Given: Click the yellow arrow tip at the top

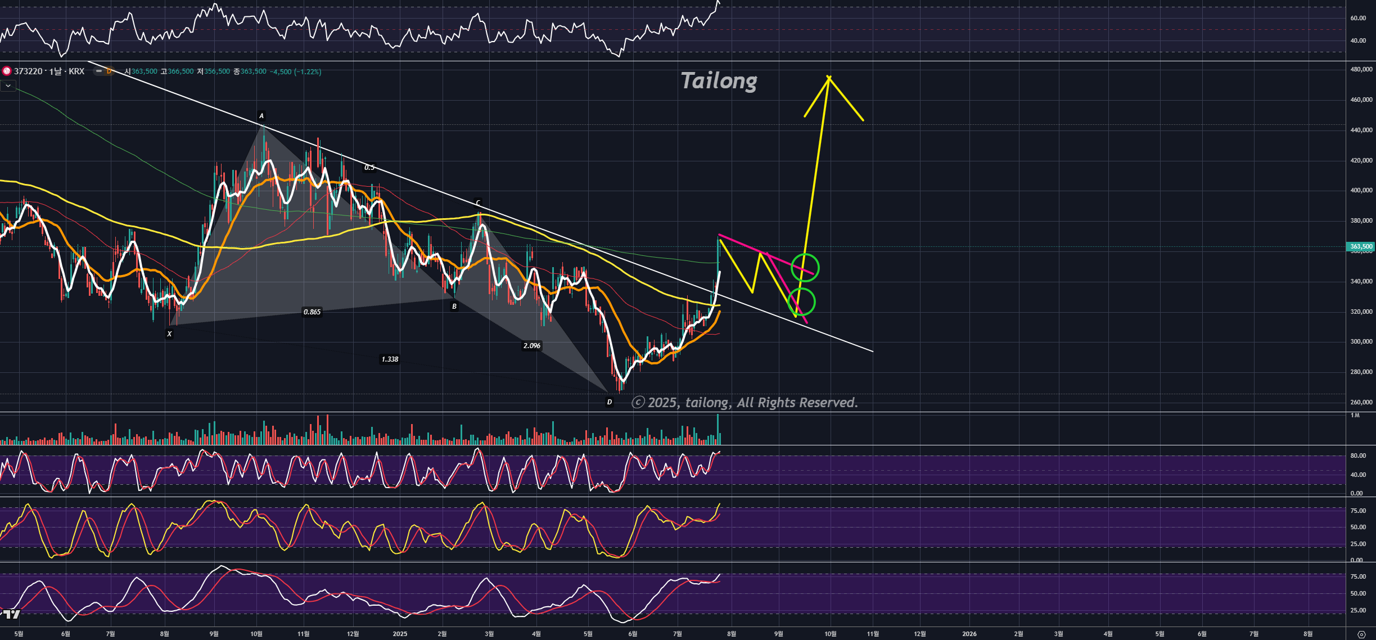Looking at the screenshot, I should click(829, 77).
